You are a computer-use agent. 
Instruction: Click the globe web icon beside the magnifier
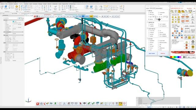[x=175, y=11]
